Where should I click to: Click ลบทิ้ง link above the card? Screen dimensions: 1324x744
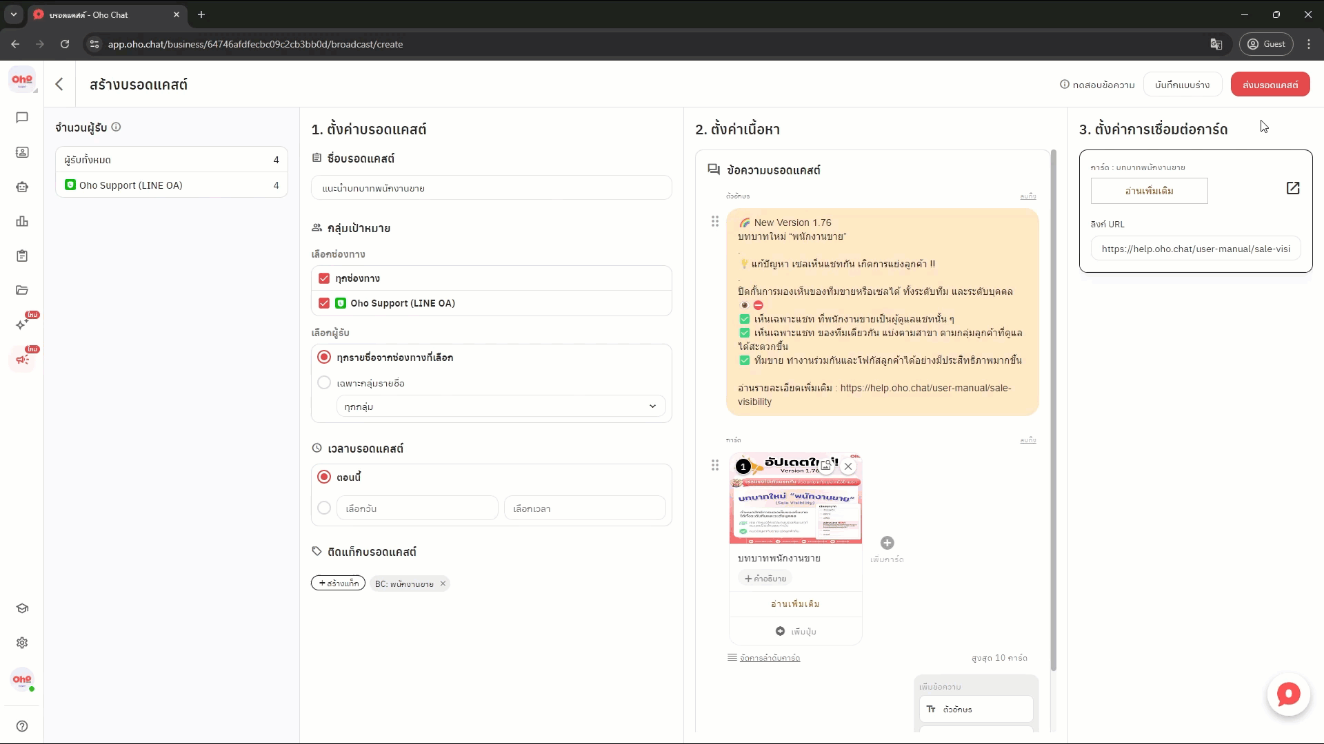1027,440
